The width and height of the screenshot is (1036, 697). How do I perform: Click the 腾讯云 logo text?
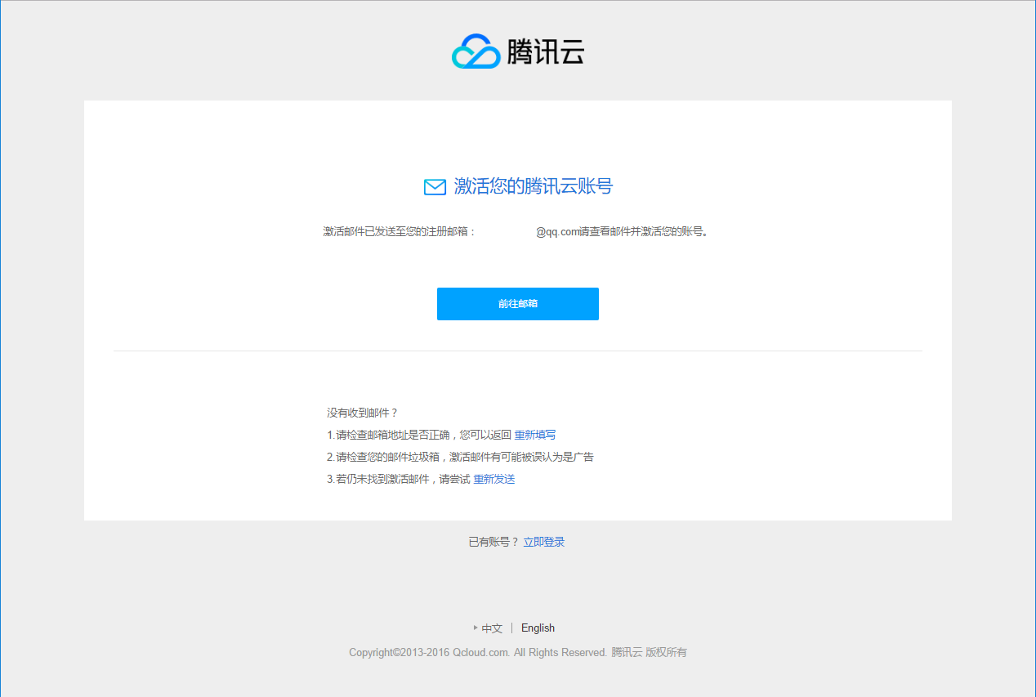tap(546, 52)
